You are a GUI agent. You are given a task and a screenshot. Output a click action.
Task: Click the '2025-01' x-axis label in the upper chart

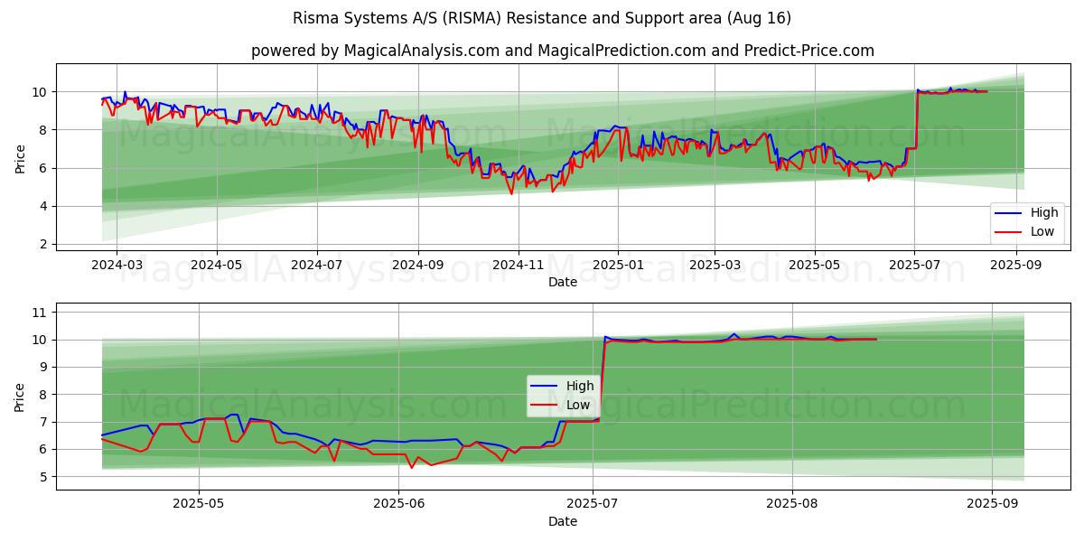click(x=619, y=265)
